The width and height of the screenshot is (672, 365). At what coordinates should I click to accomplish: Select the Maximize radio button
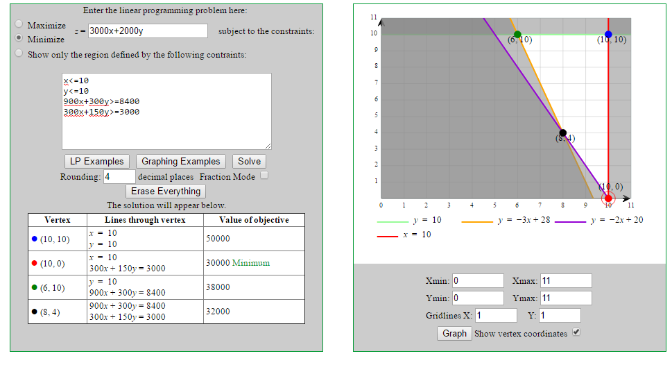(19, 24)
